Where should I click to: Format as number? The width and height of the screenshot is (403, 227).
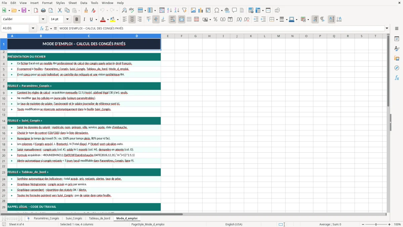(x=223, y=20)
